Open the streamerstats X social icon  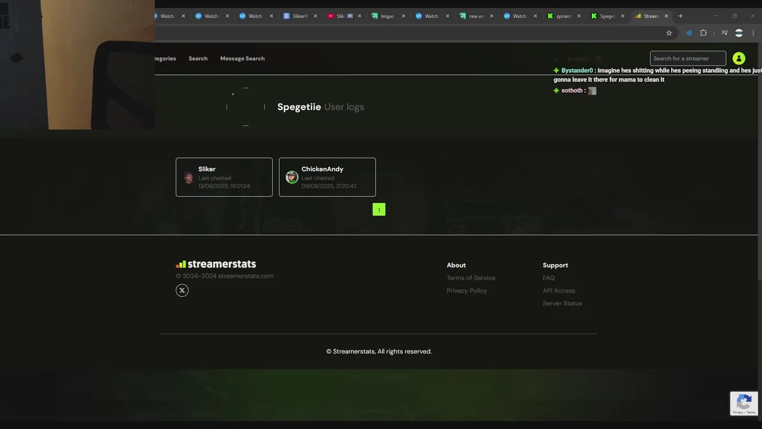tap(182, 290)
